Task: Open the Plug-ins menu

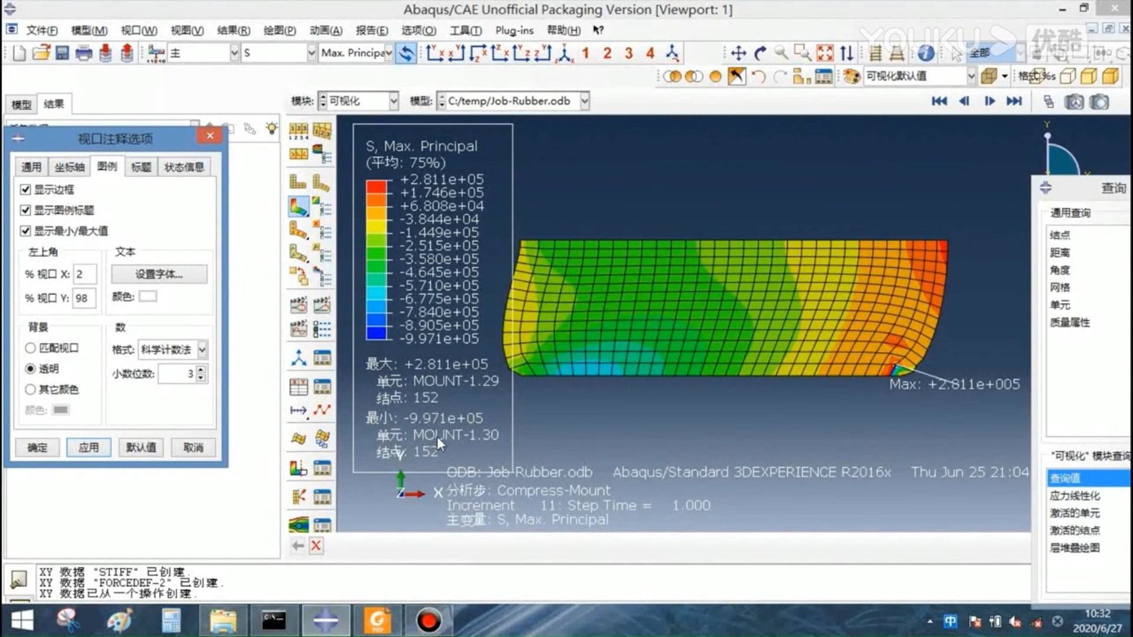Action: click(x=514, y=30)
